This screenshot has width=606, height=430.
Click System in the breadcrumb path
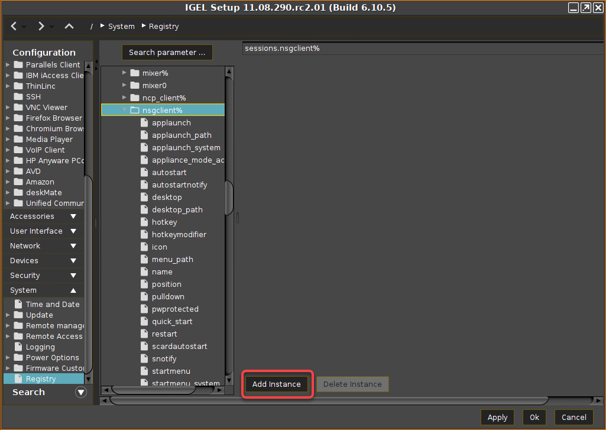pos(121,26)
